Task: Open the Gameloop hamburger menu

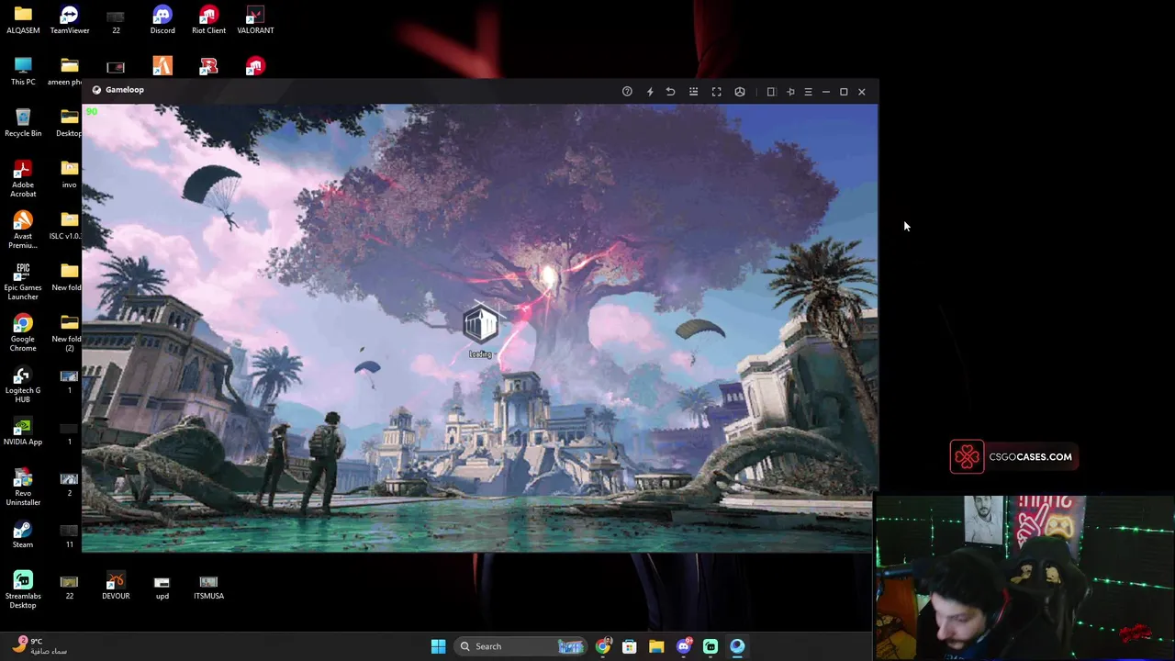Action: click(808, 91)
